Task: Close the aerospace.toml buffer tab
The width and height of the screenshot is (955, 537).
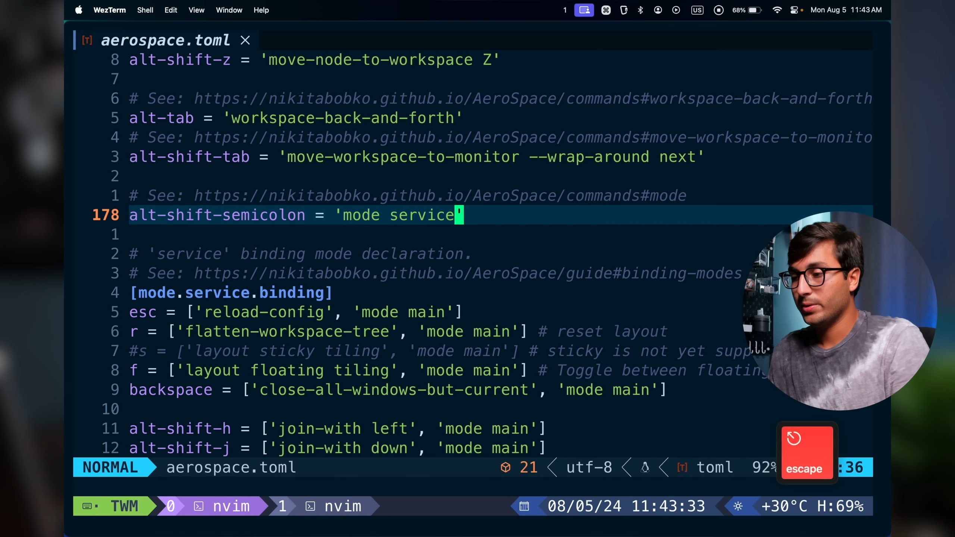Action: coord(245,40)
